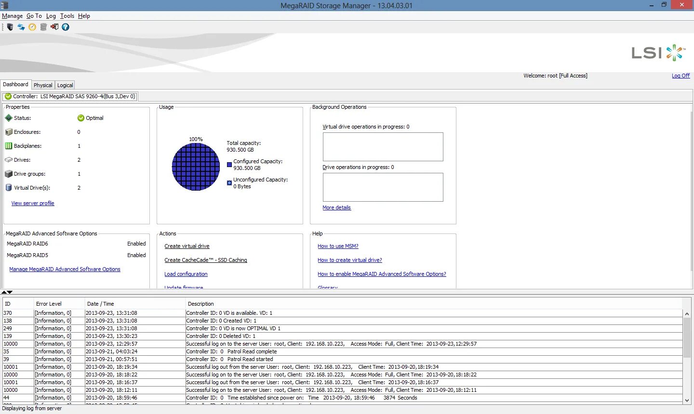Click the grayed-out drives toolbar icon
Screen dimensions: 694x414
point(43,27)
